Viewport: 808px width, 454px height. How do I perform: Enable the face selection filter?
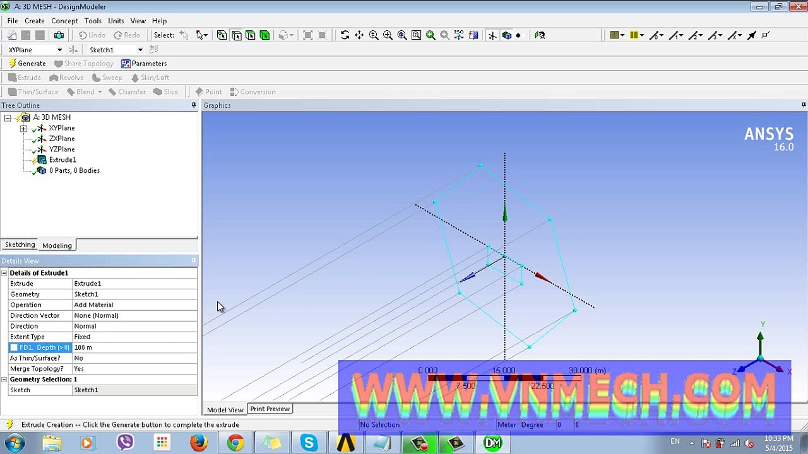coord(250,35)
